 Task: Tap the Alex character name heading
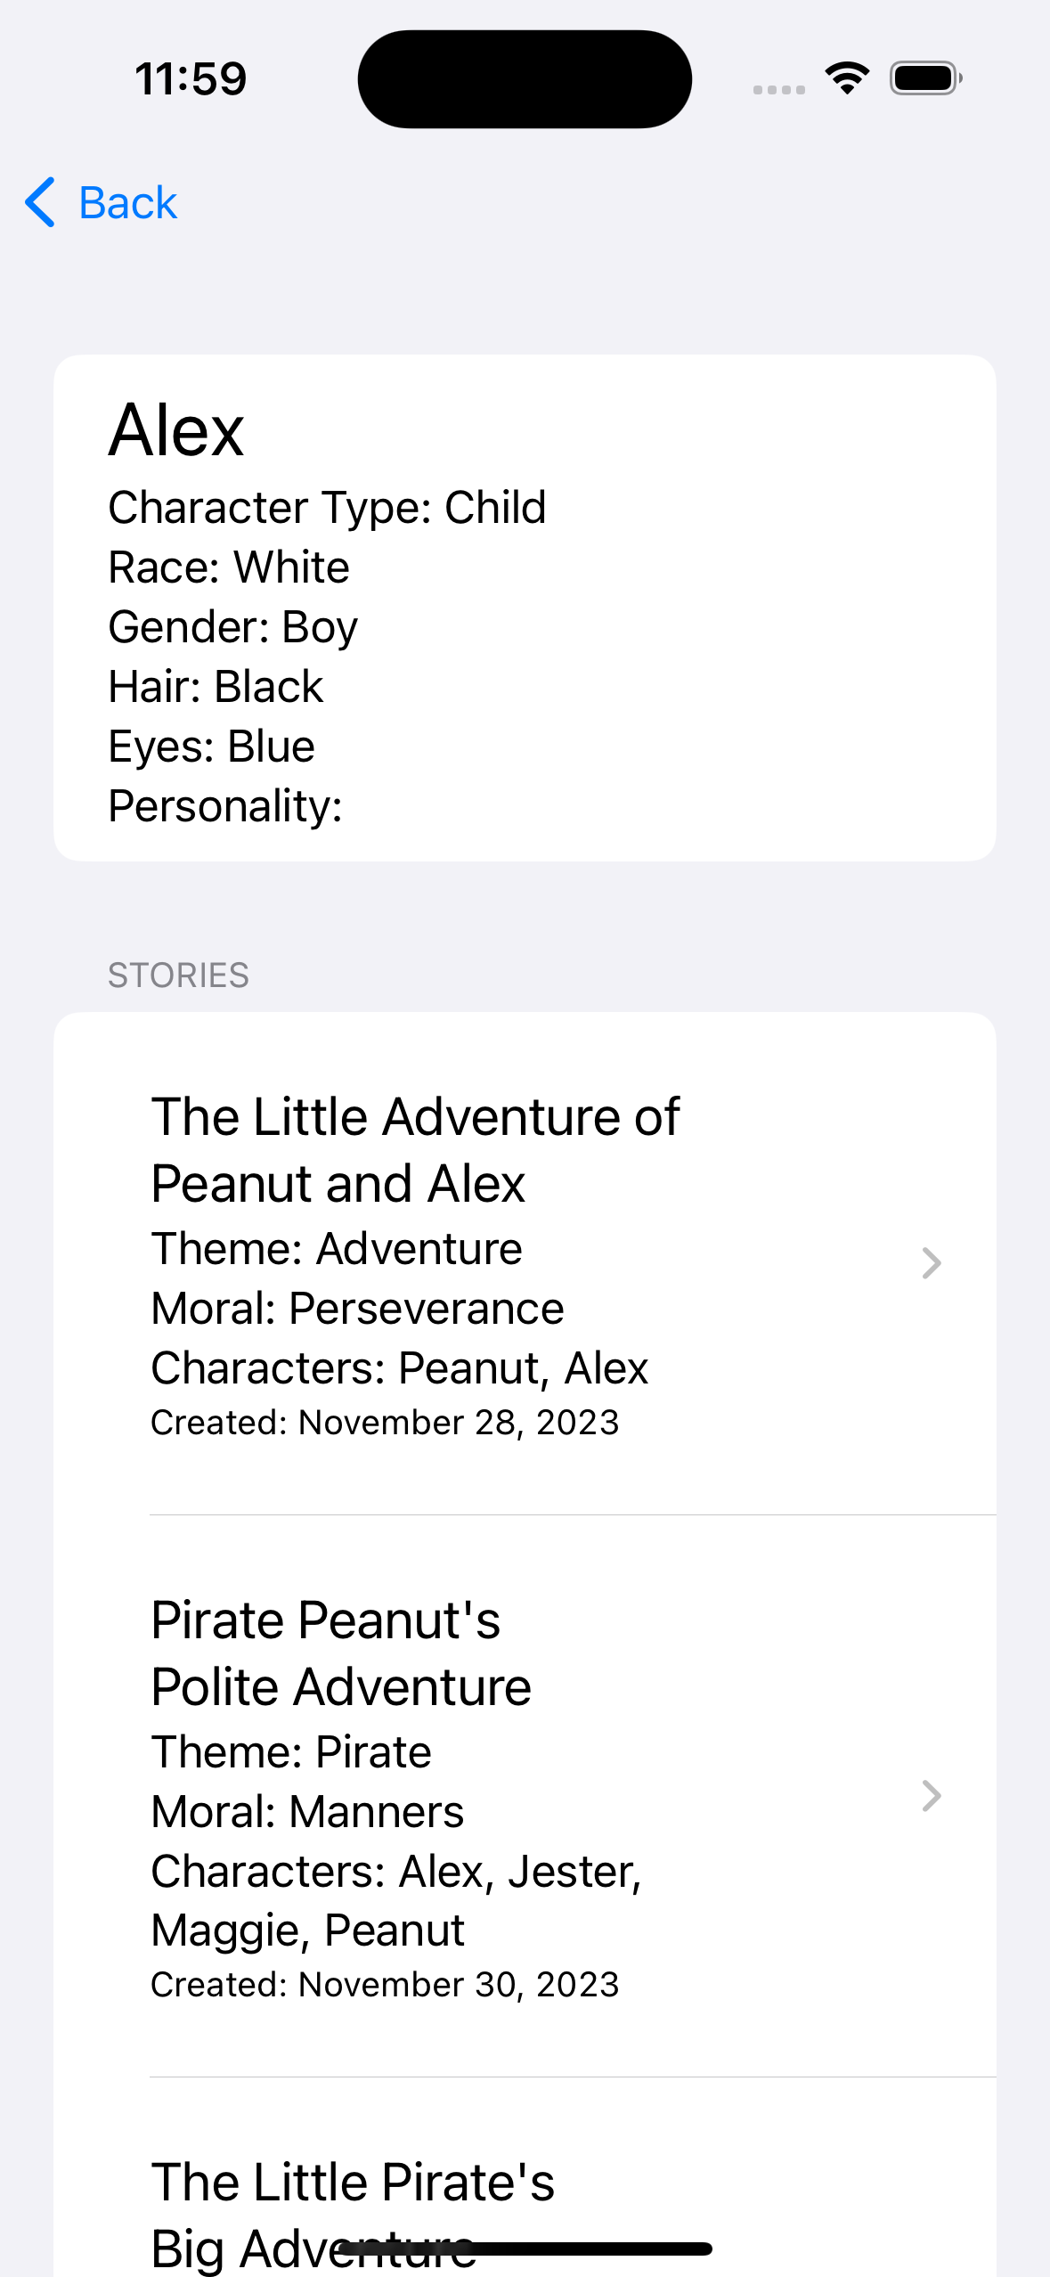tap(176, 431)
